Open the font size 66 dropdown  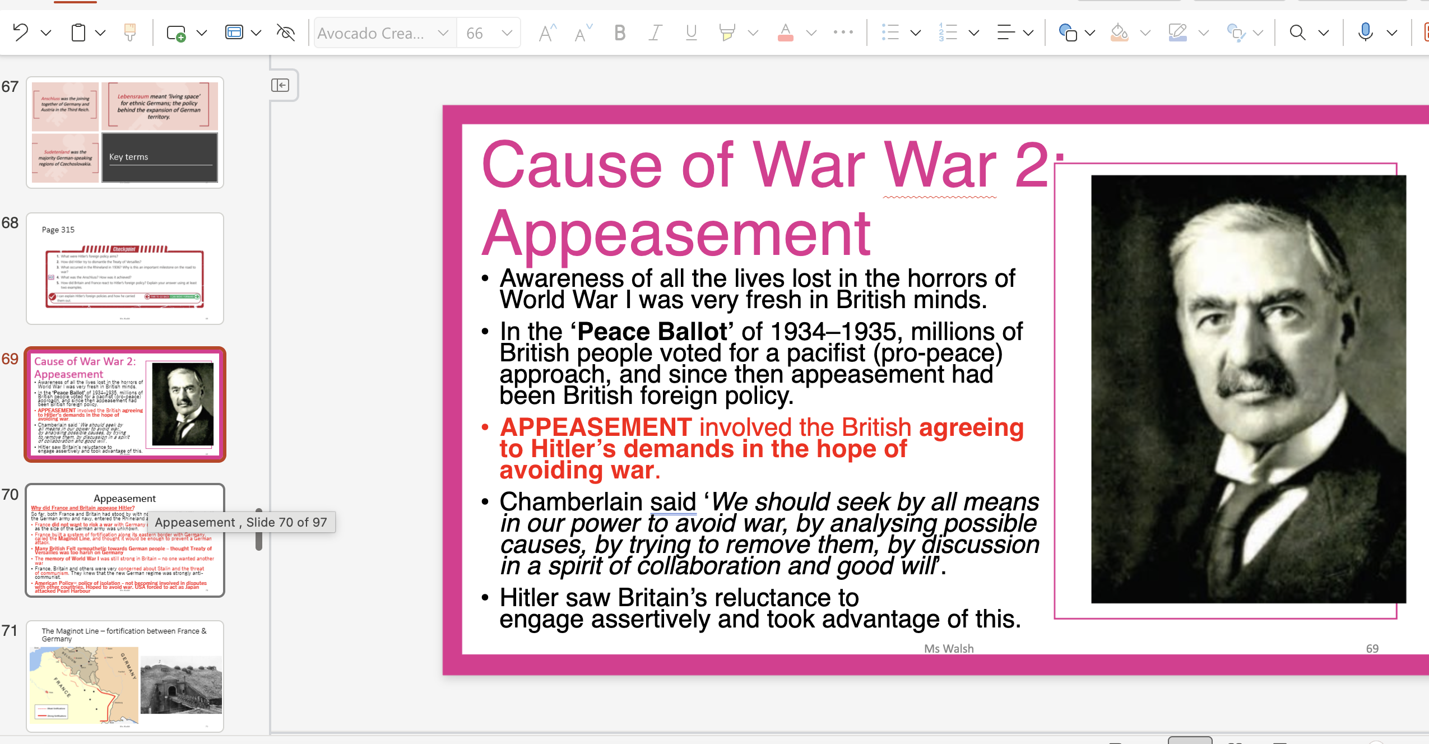(x=507, y=33)
